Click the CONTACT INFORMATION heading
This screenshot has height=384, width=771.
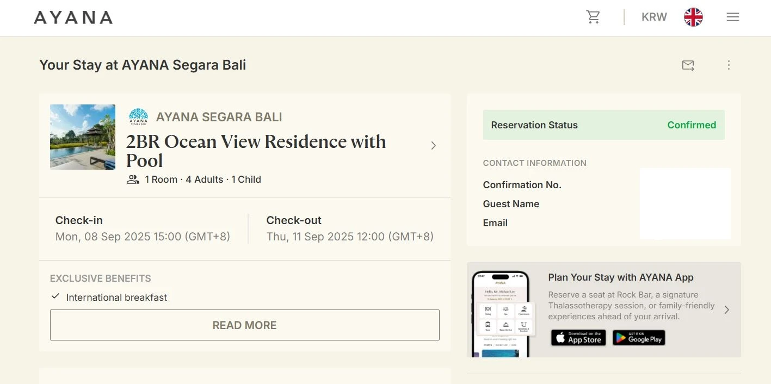535,163
